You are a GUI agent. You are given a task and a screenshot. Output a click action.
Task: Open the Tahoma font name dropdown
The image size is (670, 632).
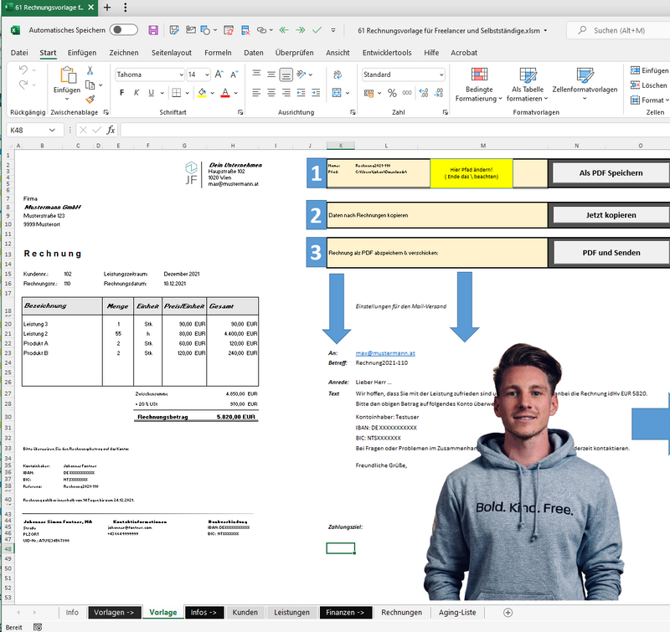[x=181, y=75]
